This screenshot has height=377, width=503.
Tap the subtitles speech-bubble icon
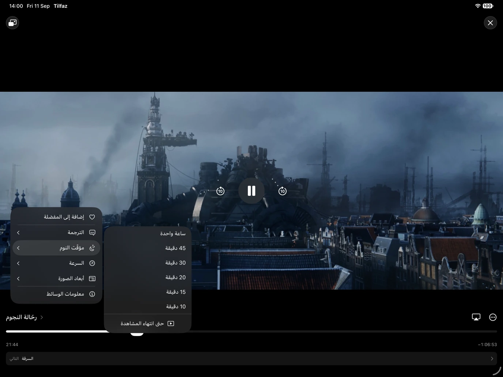coord(92,232)
